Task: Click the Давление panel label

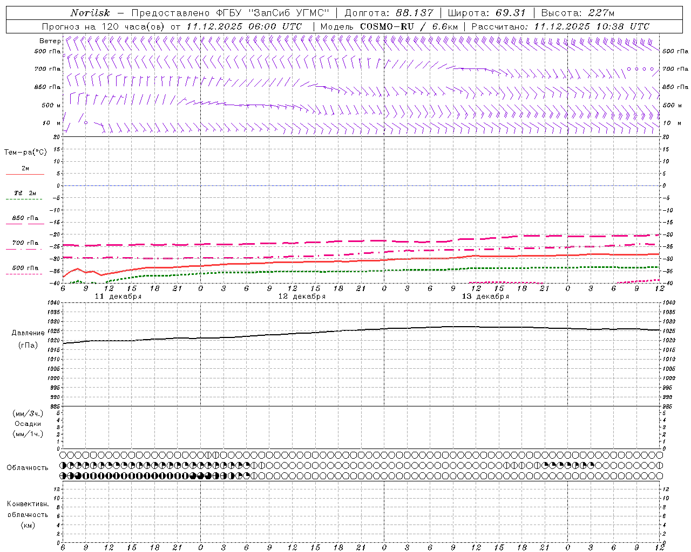Action: pos(28,333)
